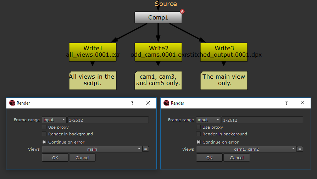Enable Render in background in cam1, cam2 dialog
The width and height of the screenshot is (317, 179).
[199, 134]
